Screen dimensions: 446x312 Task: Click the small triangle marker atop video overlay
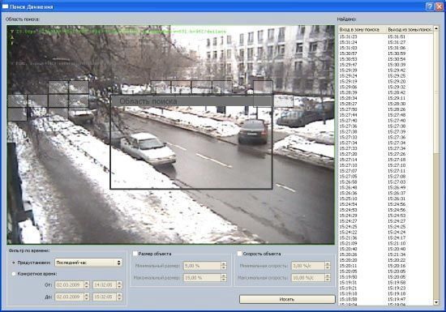12,32
